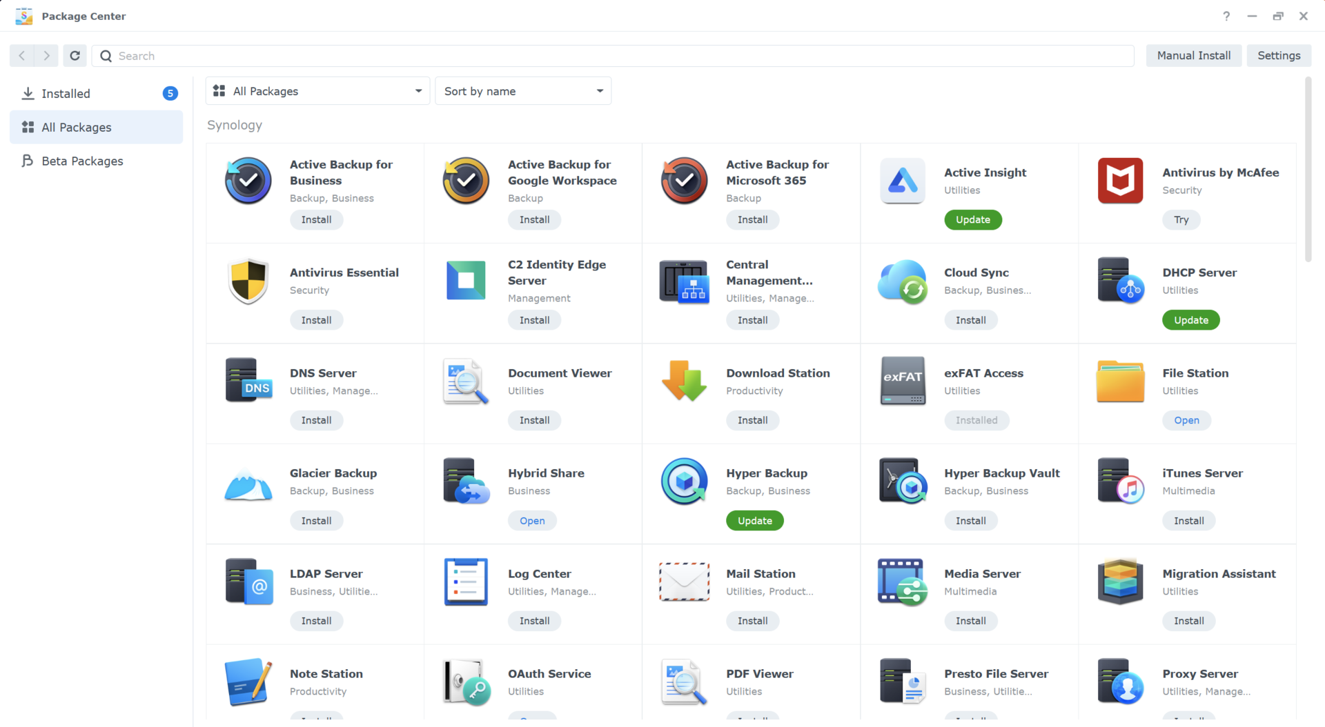Image resolution: width=1325 pixels, height=727 pixels.
Task: Update the Hyper Backup package
Action: [755, 521]
